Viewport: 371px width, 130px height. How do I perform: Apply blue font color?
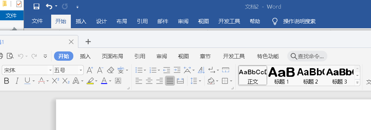click(104, 81)
